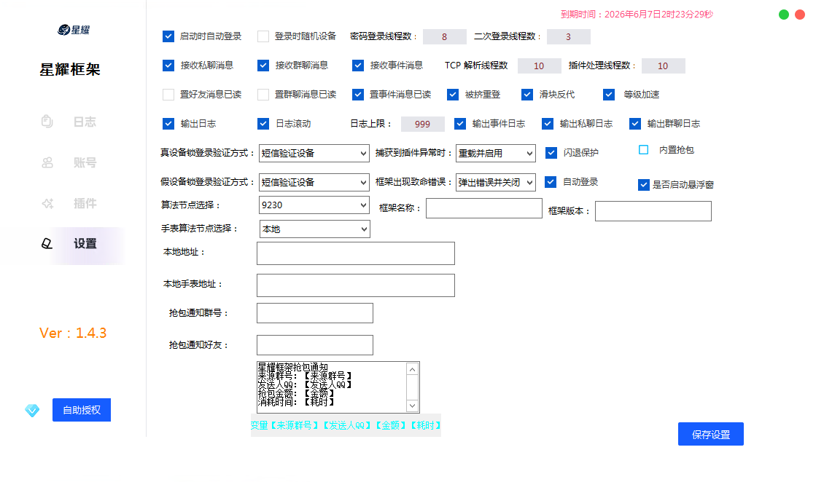Screen dimensions: 824x482
Task: Click the blue diamond icon above 自助授权
Action: coord(32,410)
